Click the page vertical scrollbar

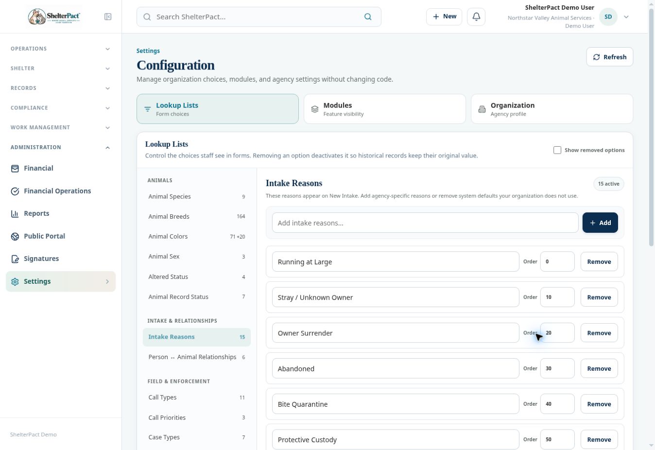(652, 128)
